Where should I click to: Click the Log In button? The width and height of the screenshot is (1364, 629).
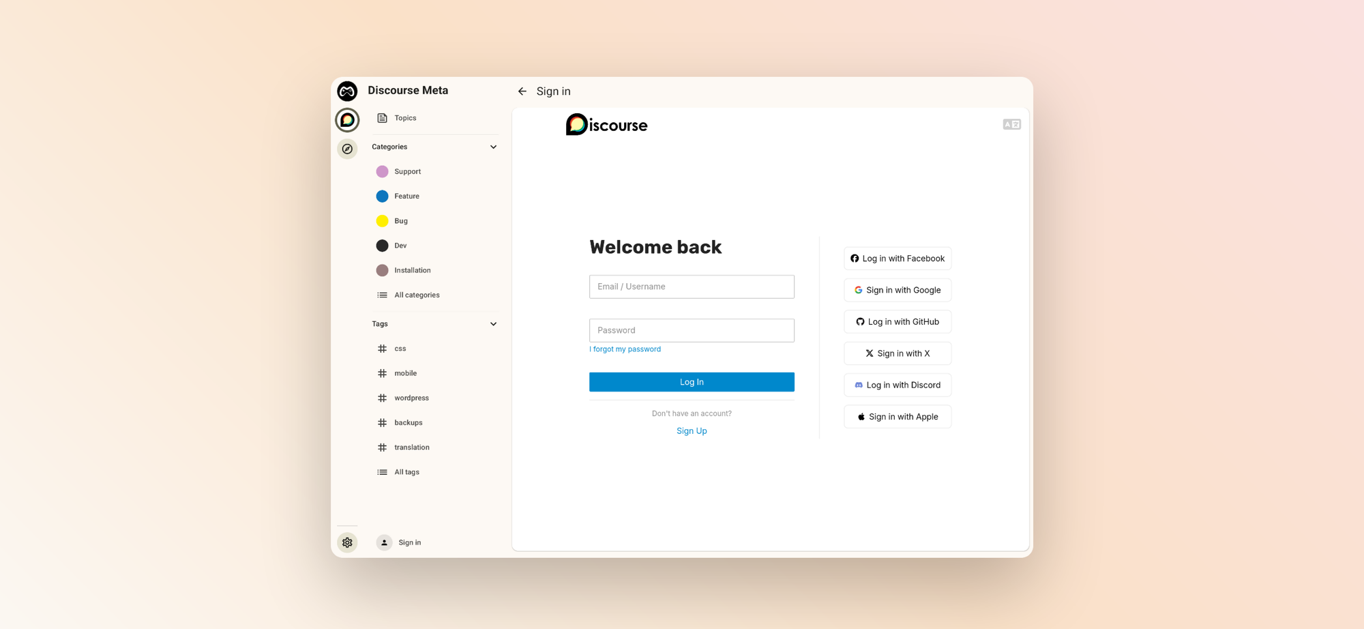[691, 381]
